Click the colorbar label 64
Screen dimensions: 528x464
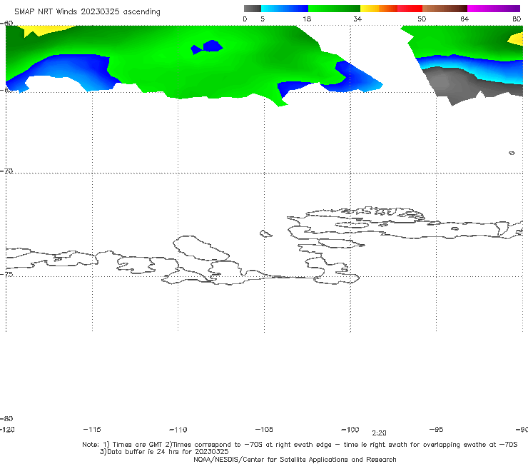[464, 19]
